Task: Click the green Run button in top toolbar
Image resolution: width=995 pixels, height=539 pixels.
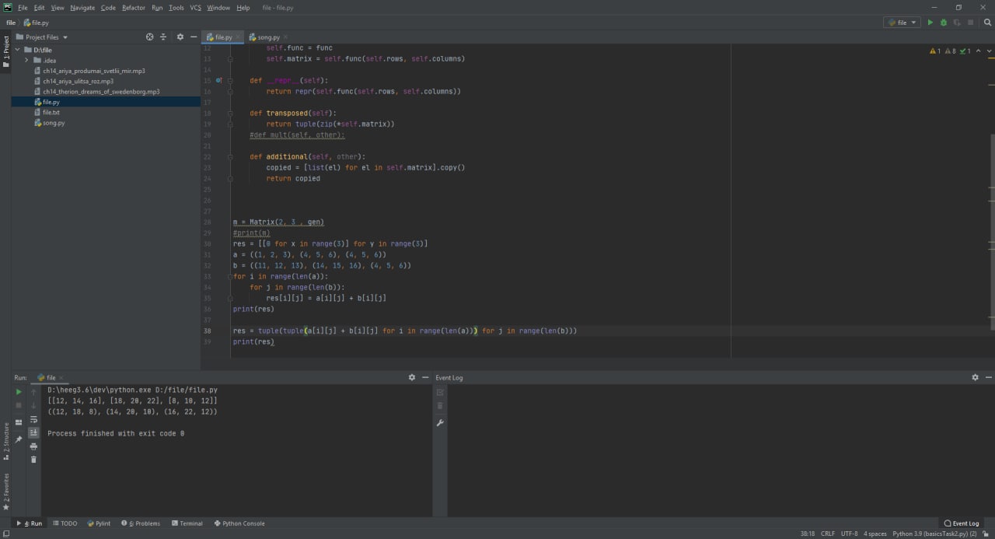Action: [x=930, y=23]
